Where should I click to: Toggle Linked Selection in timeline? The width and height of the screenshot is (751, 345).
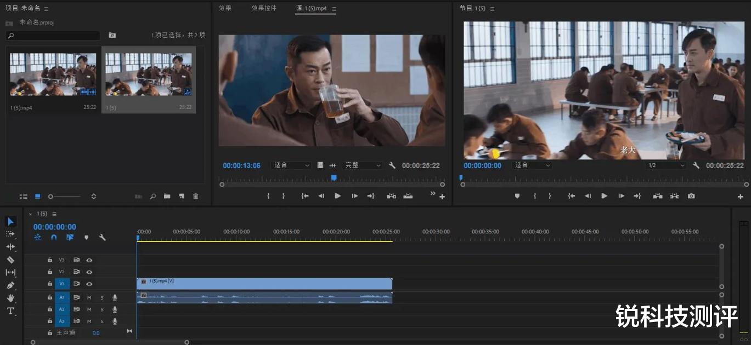click(x=70, y=238)
